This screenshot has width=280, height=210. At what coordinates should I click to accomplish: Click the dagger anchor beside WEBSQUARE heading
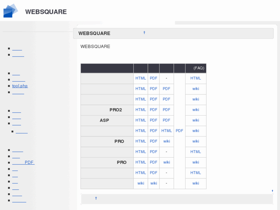[144, 32]
